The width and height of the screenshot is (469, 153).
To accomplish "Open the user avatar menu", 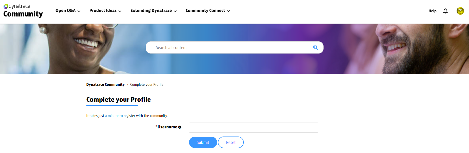I will pyautogui.click(x=460, y=11).
